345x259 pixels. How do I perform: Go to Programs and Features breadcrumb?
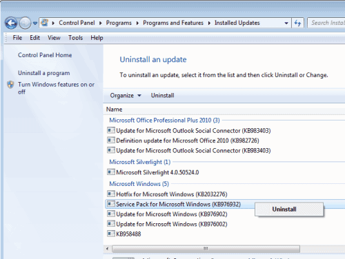(173, 23)
